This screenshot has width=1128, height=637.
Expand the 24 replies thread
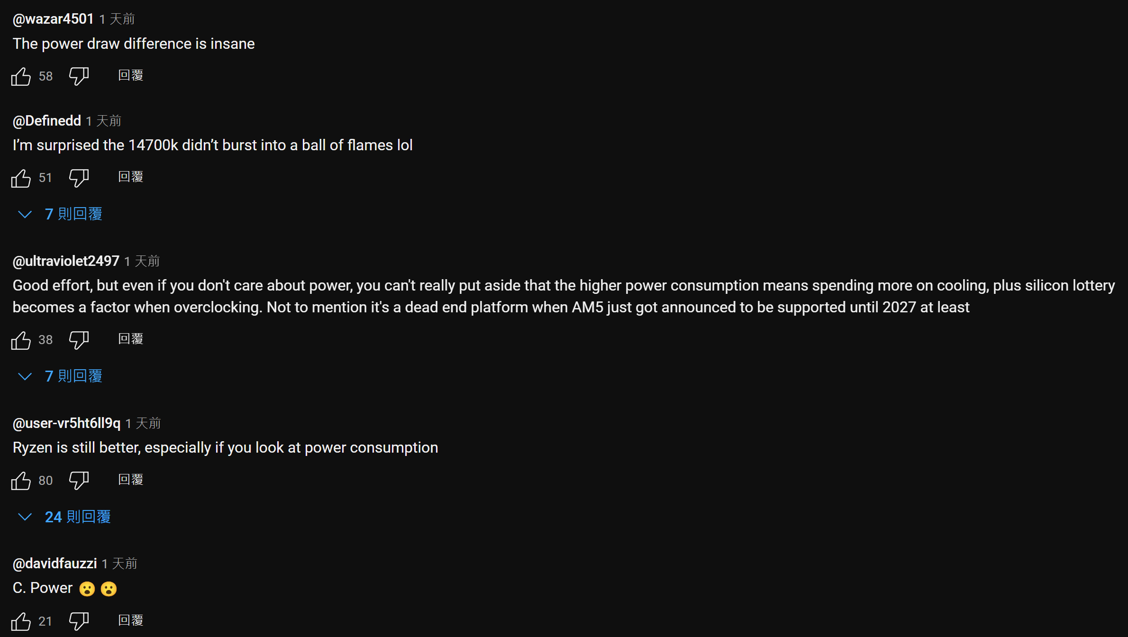[x=77, y=517]
